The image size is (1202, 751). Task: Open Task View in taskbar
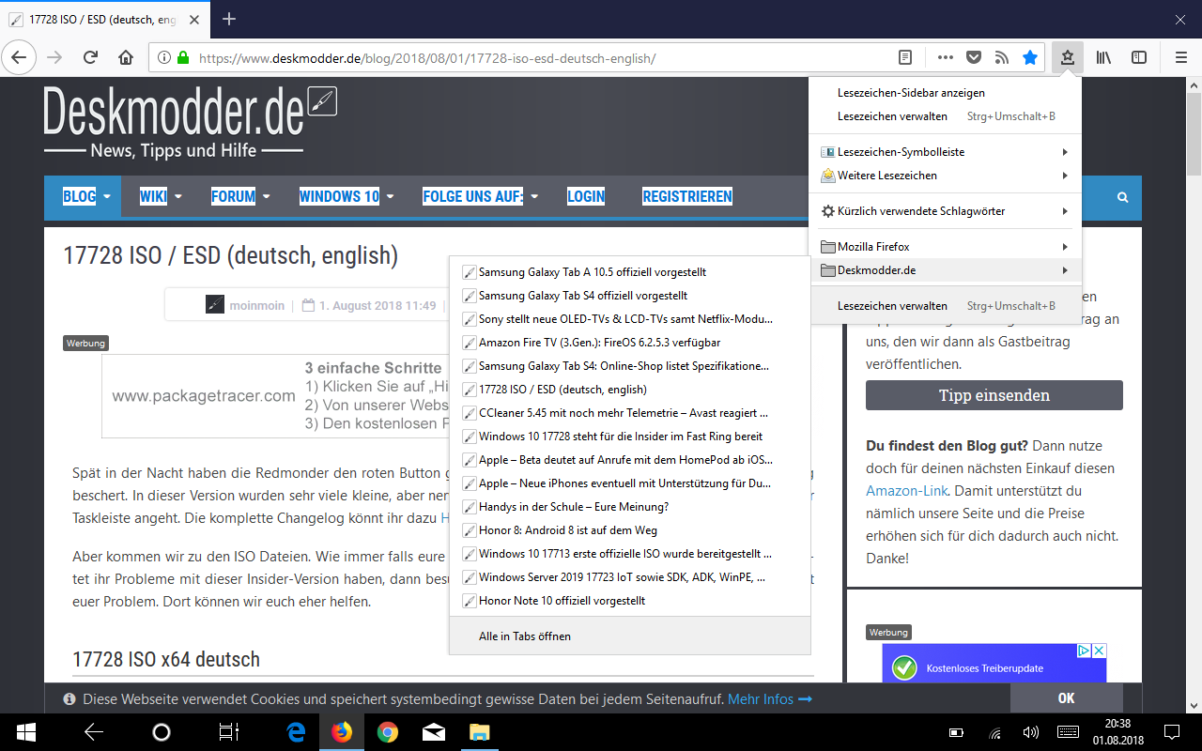(229, 732)
